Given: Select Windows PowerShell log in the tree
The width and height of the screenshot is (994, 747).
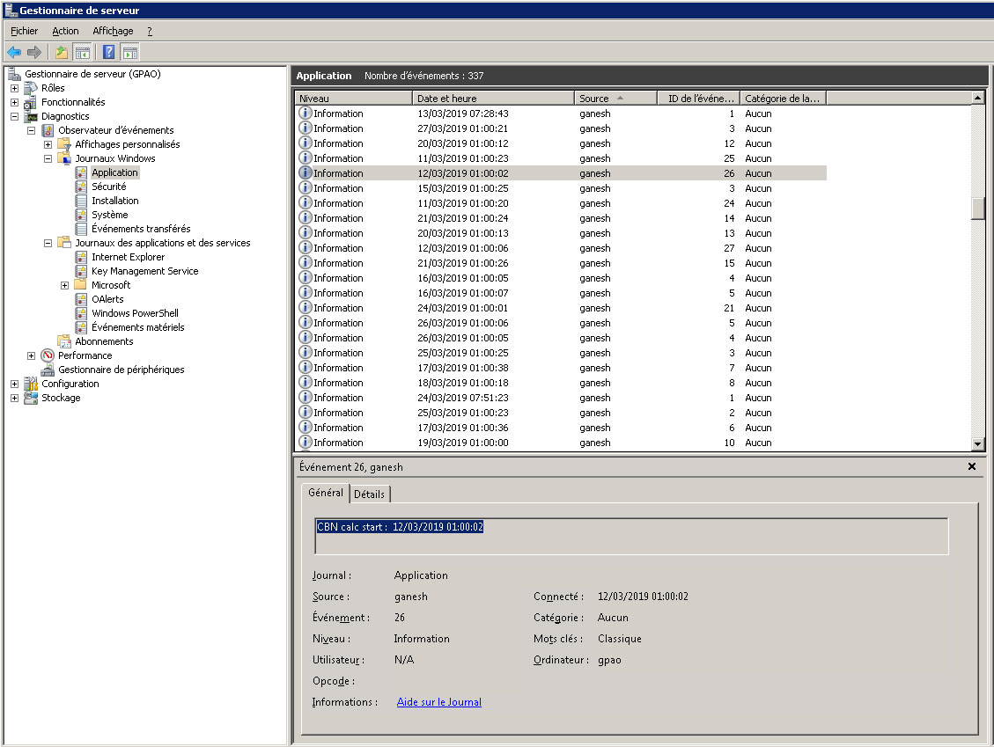Looking at the screenshot, I should pos(135,313).
